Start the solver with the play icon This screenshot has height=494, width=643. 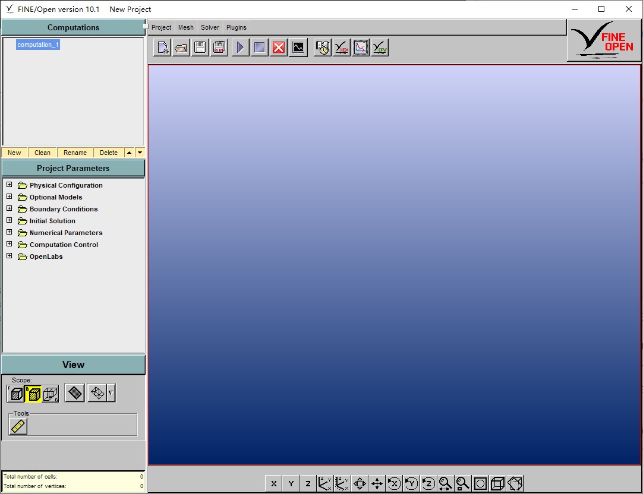tap(240, 47)
